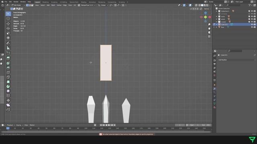The width and height of the screenshot is (257, 144).
Task: Toggle X-ray display in viewport header
Action: (196, 5)
